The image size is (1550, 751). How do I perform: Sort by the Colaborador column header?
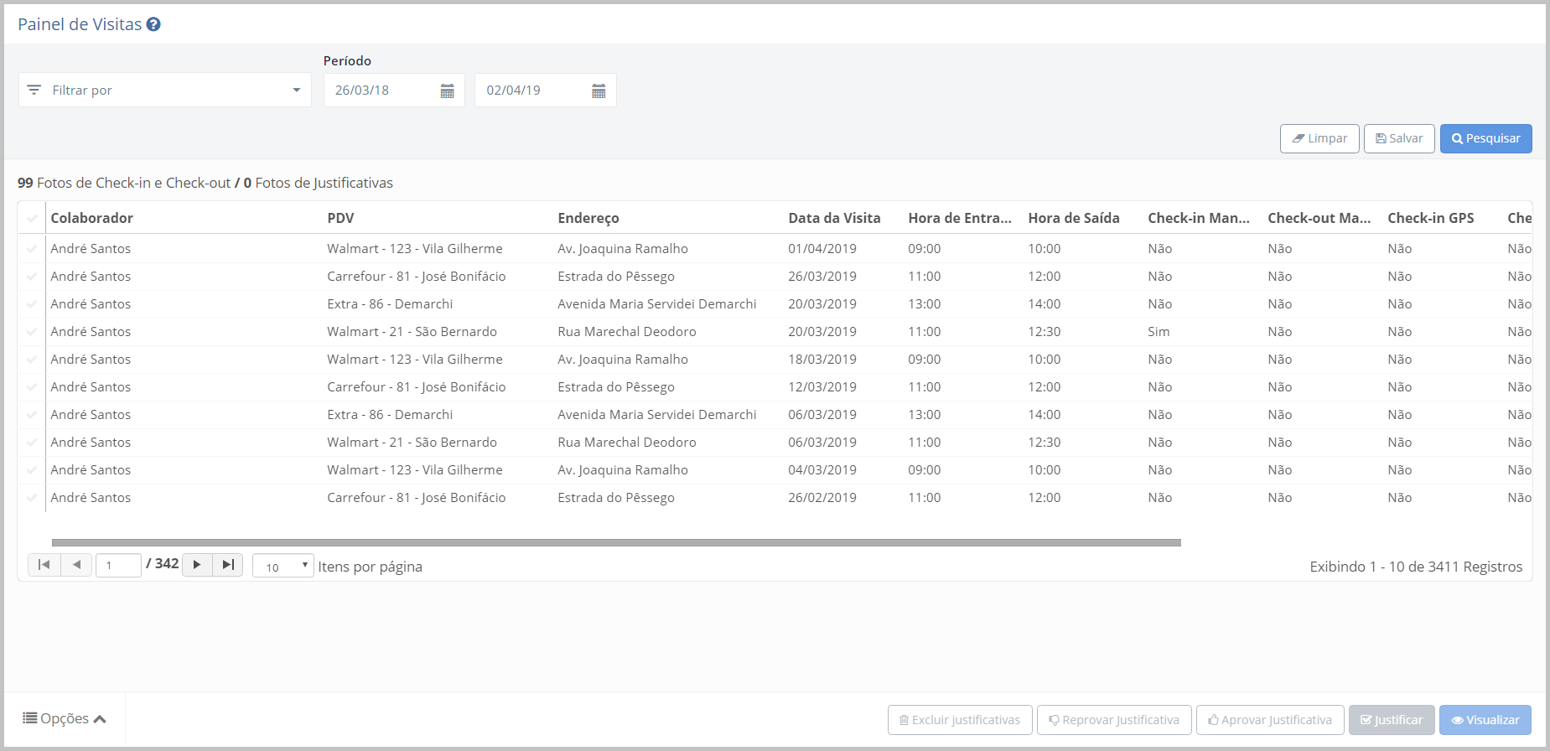[91, 218]
